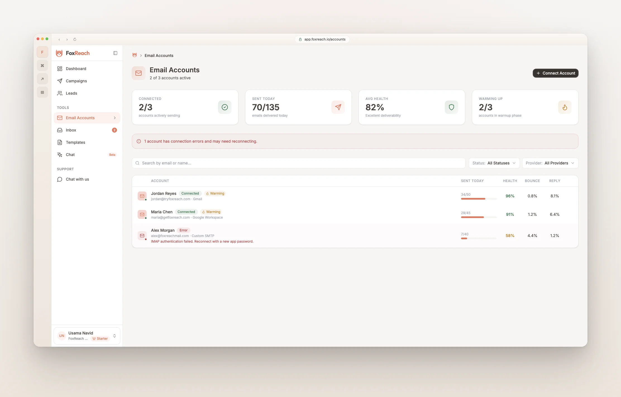The height and width of the screenshot is (397, 621).
Task: Open Chat with us support link
Action: (x=77, y=179)
